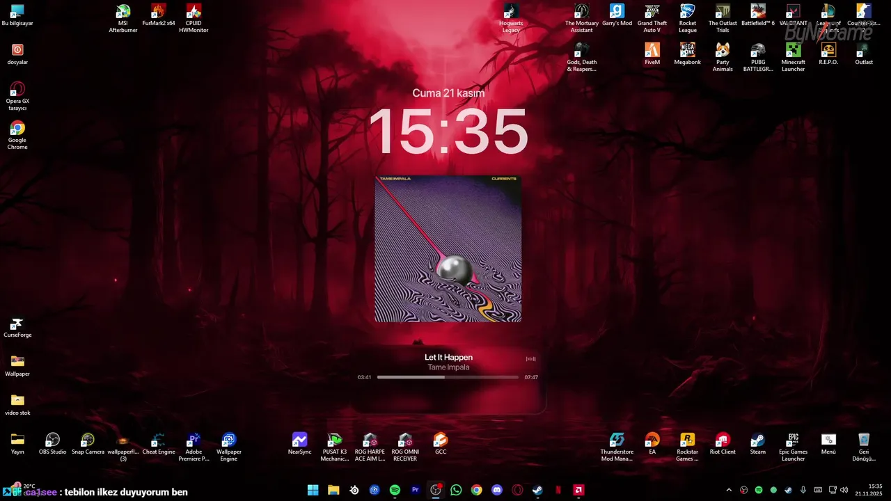Select Gods, Death & Reapers desktop icon
The width and height of the screenshot is (891, 501).
pos(582,57)
